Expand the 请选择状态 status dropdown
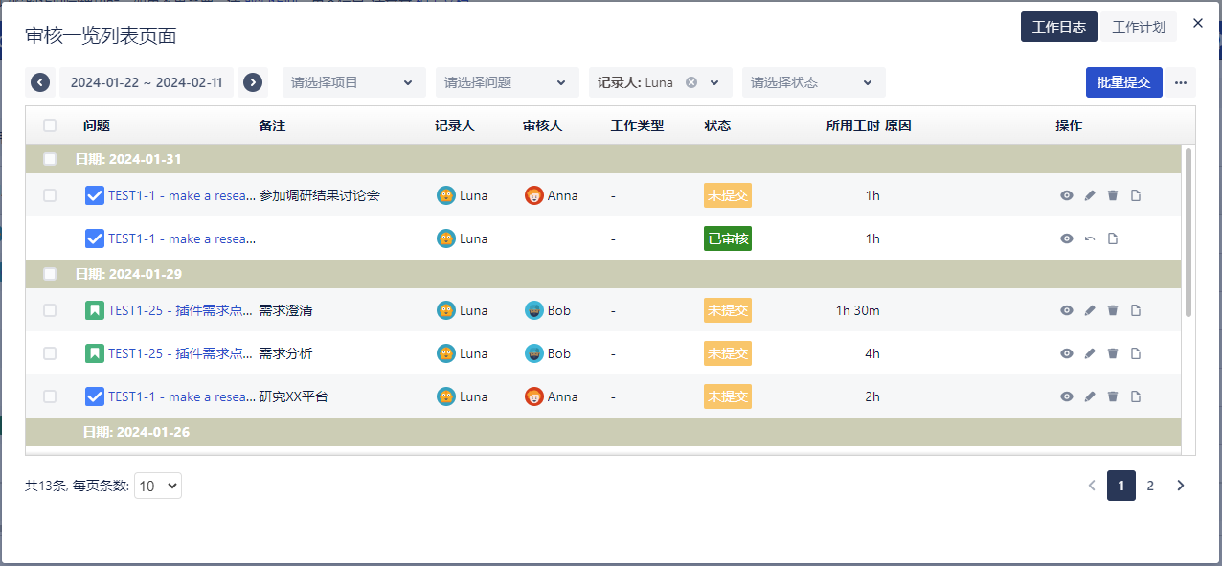Screen dimensions: 1222x566 pos(813,82)
